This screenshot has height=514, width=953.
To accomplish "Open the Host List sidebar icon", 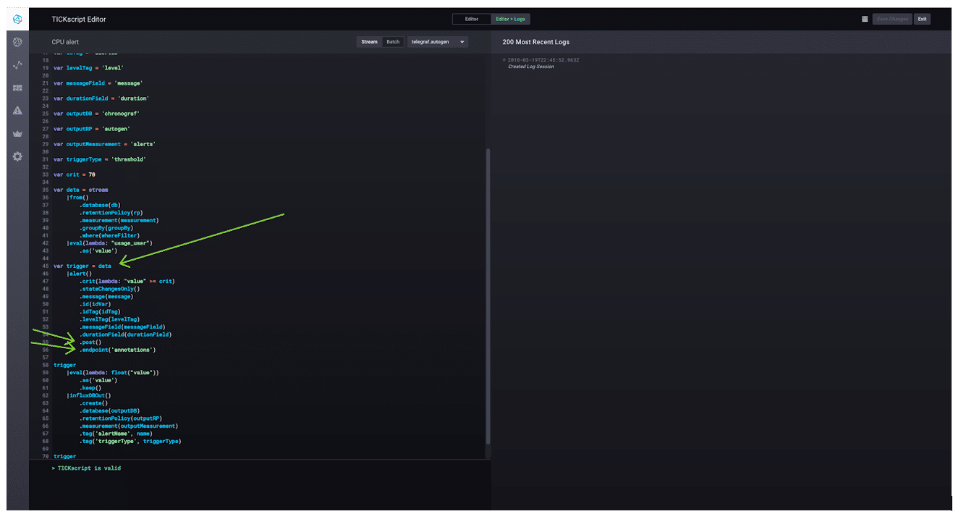I will coord(17,43).
